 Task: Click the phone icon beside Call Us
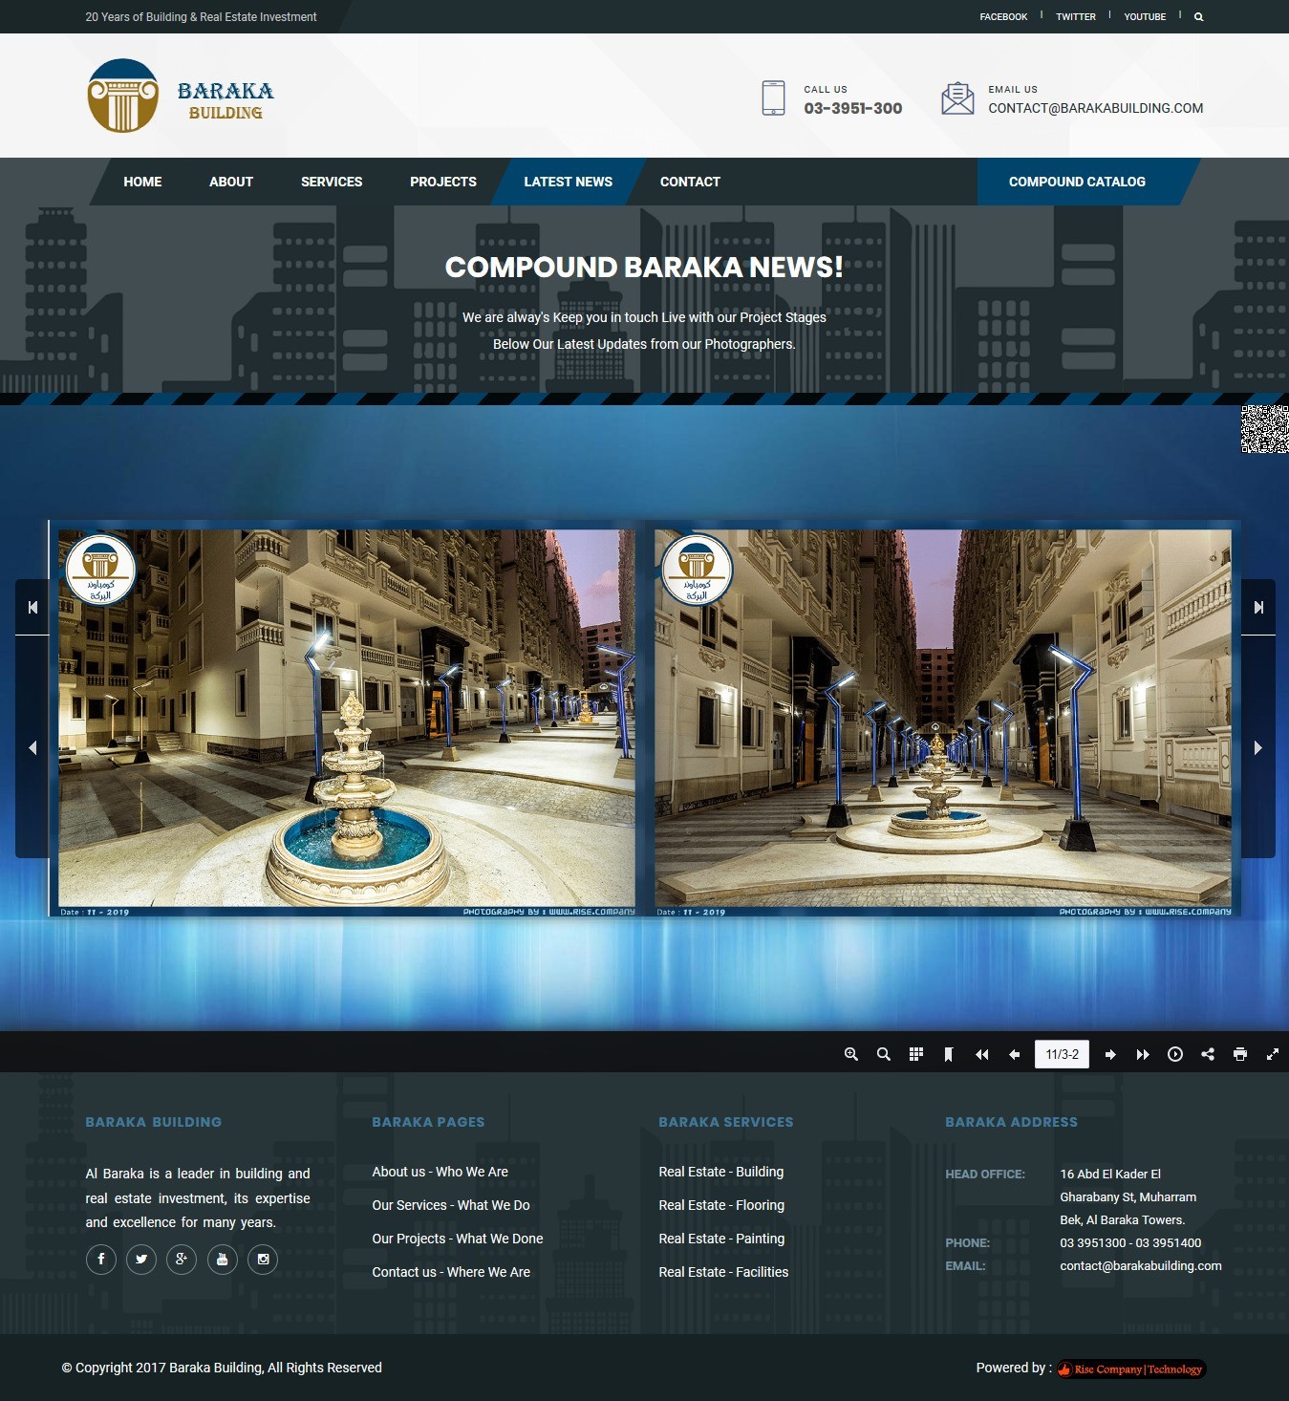click(x=773, y=97)
